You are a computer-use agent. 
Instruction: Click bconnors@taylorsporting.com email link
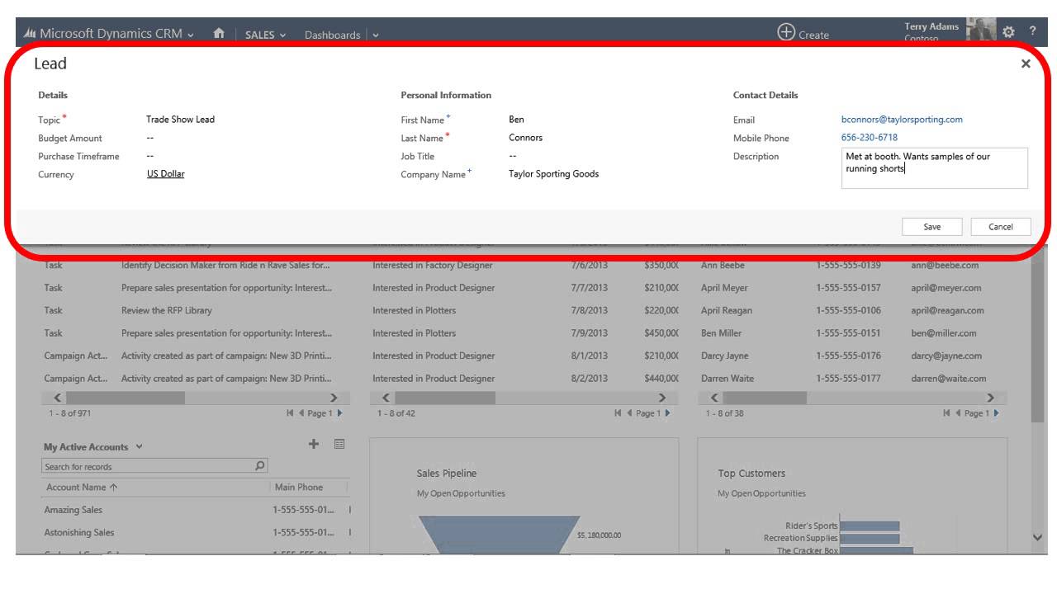902,120
